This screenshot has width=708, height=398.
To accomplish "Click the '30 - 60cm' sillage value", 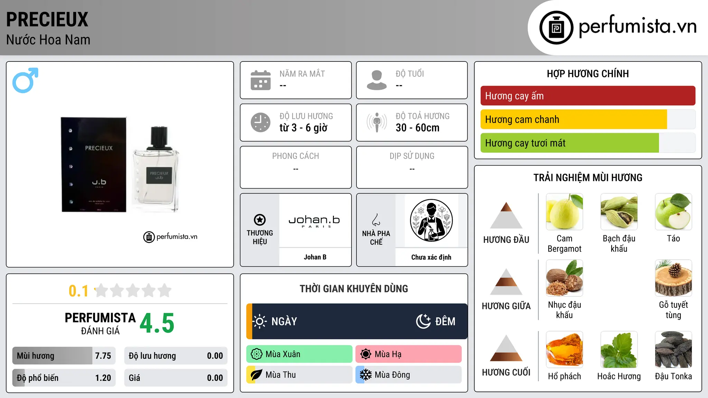I will pos(418,128).
